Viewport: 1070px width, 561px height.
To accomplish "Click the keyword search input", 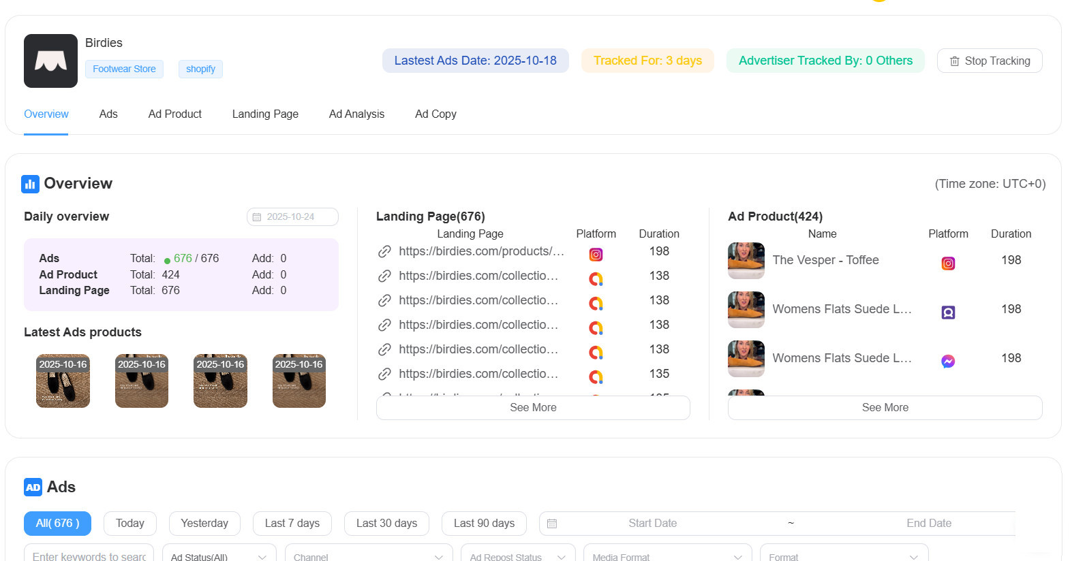I will pos(89,556).
